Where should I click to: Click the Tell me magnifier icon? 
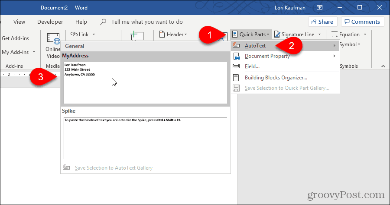pos(103,22)
